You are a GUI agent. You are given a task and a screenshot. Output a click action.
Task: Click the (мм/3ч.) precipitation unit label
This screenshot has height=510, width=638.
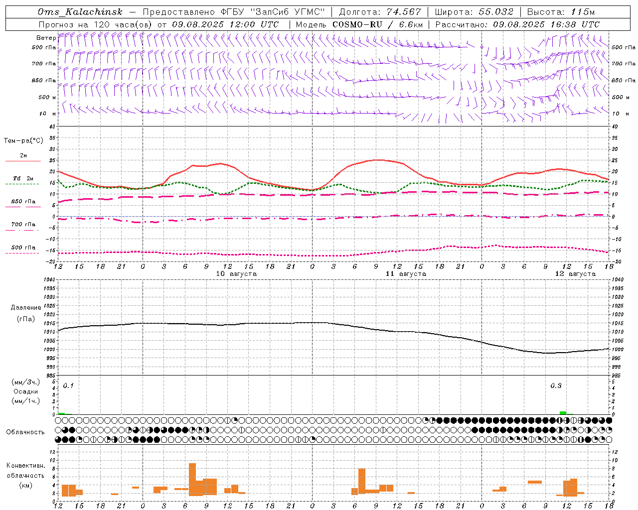pyautogui.click(x=26, y=382)
